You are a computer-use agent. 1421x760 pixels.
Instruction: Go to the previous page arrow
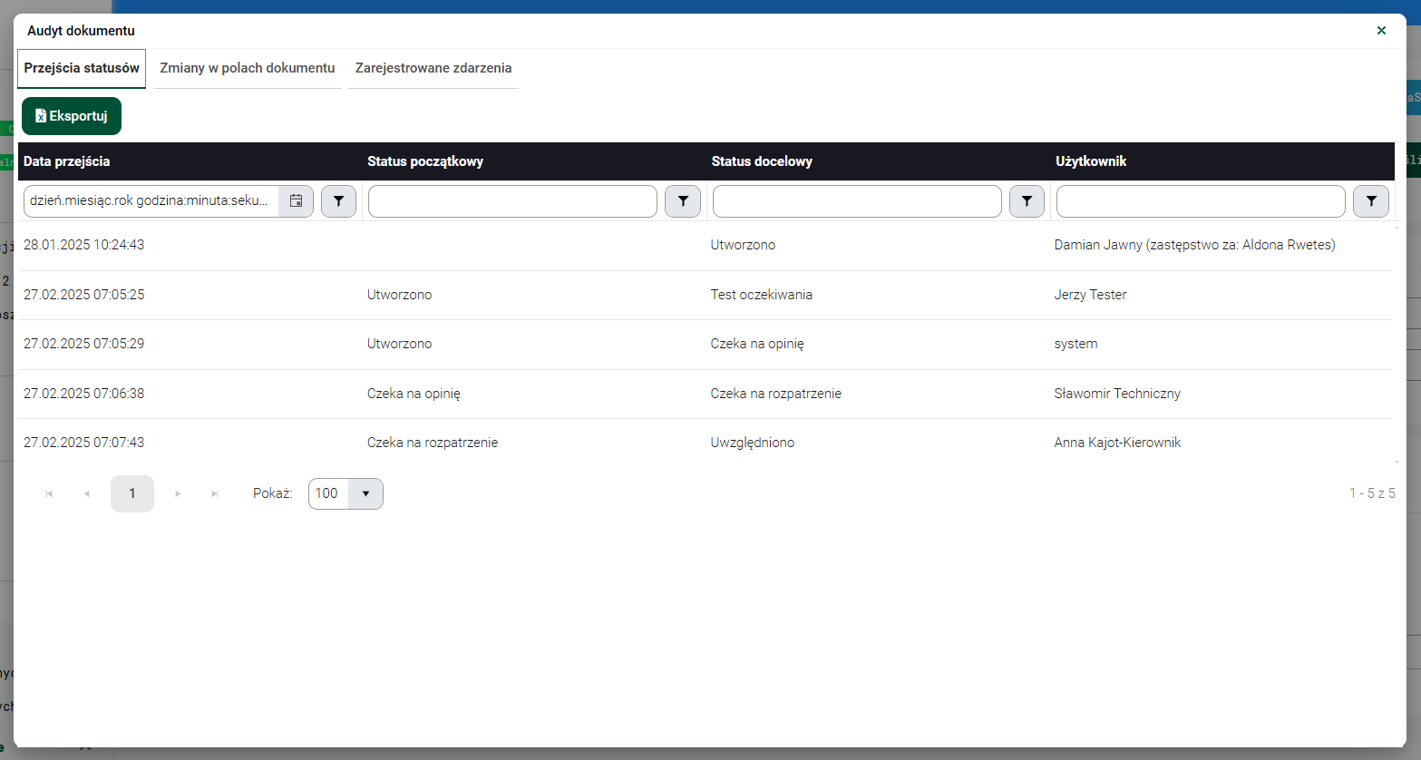[87, 493]
